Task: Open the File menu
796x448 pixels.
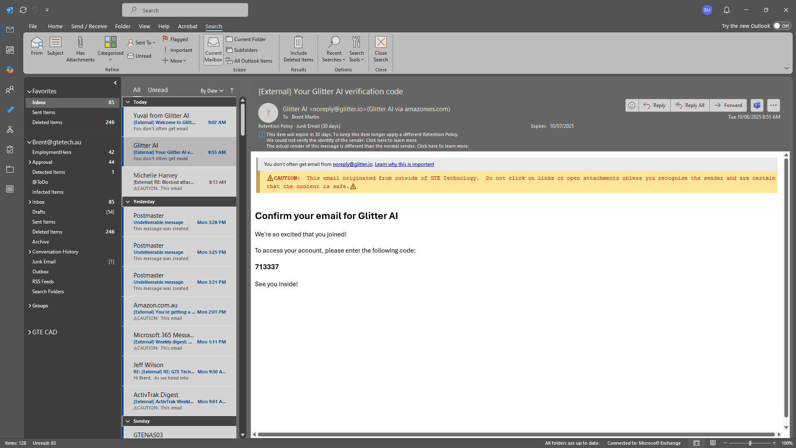Action: pos(33,26)
